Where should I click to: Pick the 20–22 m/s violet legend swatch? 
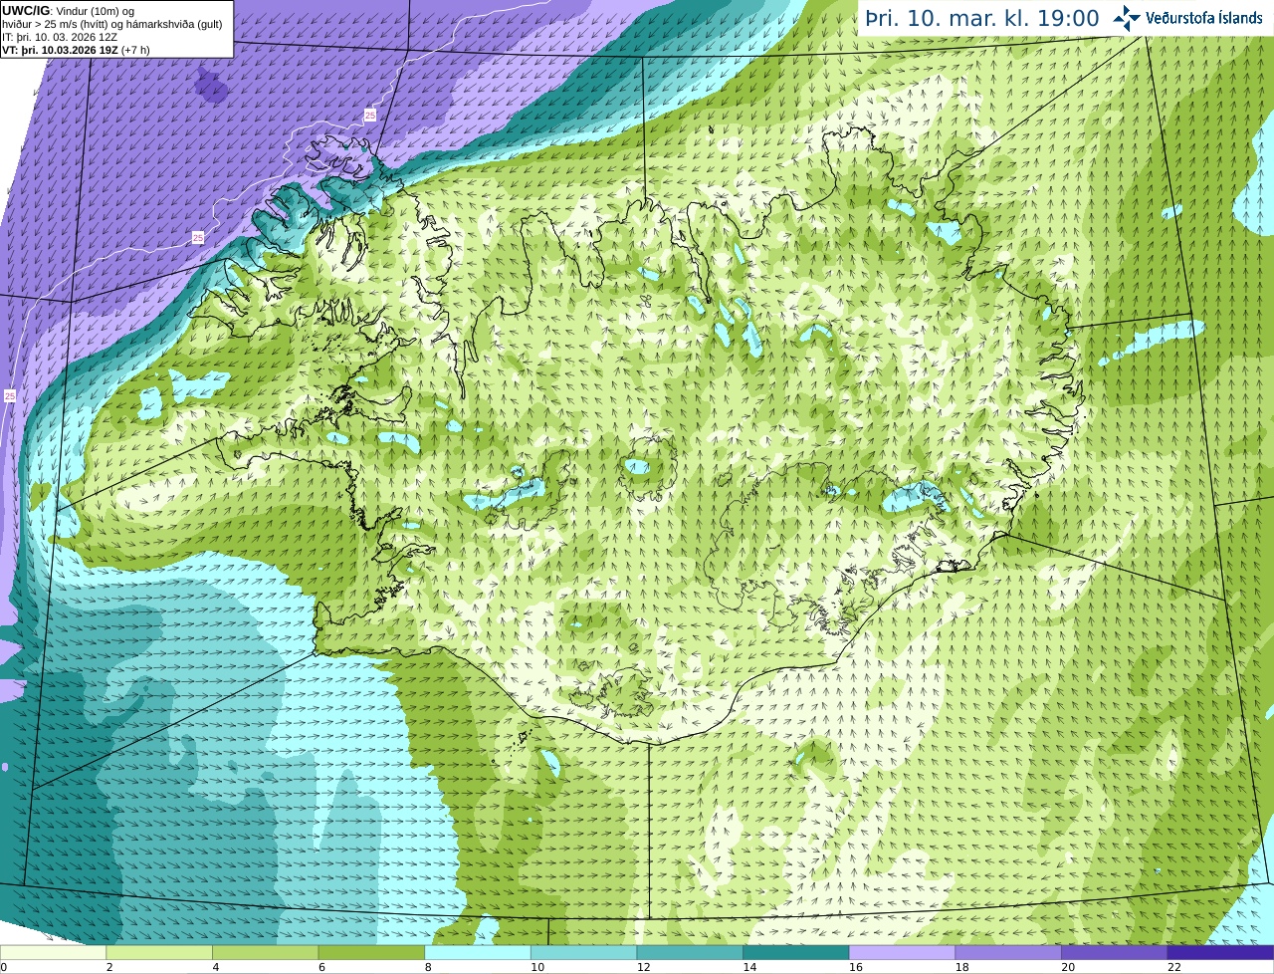click(1115, 952)
